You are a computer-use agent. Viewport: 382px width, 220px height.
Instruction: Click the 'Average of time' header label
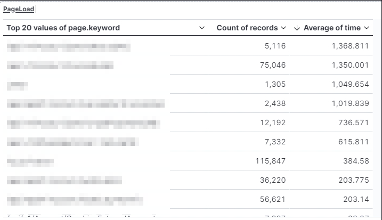332,28
